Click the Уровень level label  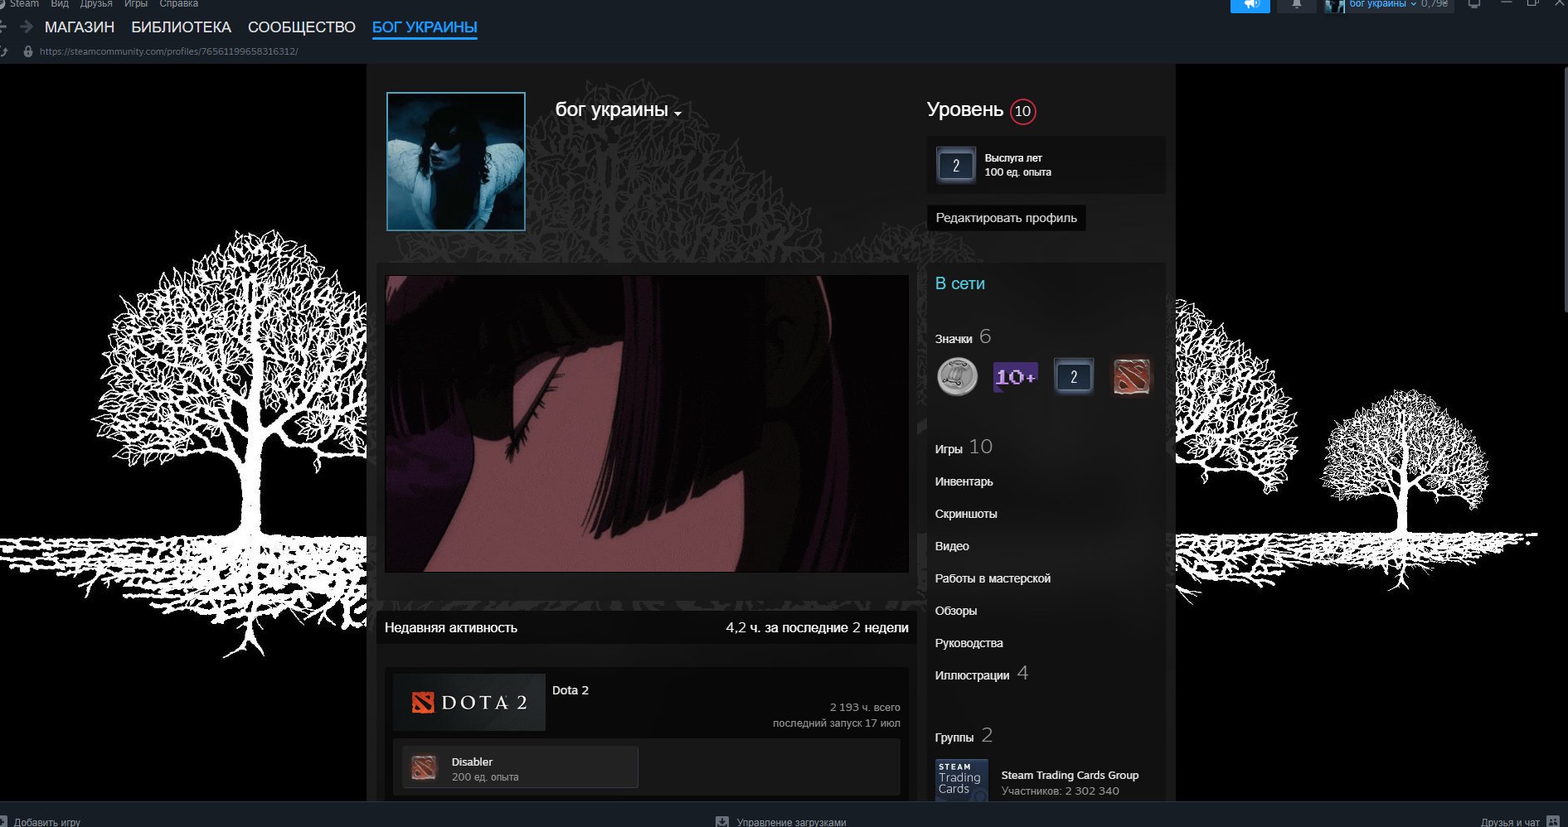(x=964, y=109)
